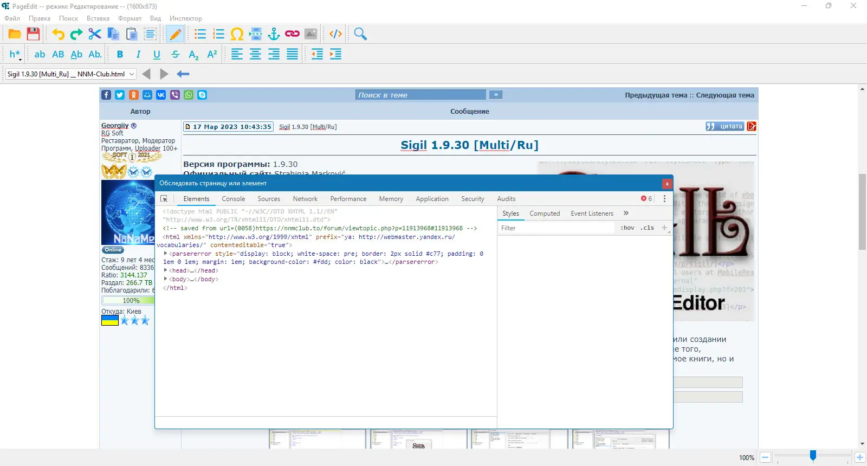Pick the element inspector cursor in DevTools
Viewport: 867px width, 466px height.
(x=164, y=199)
